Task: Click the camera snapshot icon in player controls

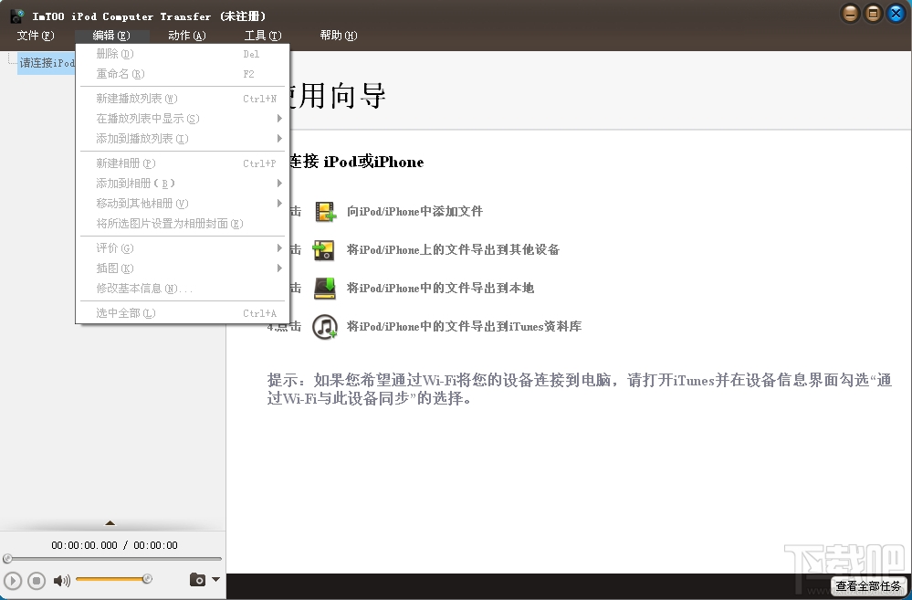Action: (198, 579)
